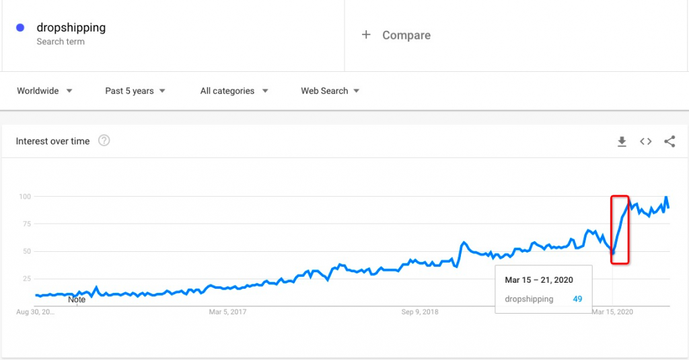Viewport: 689px width, 360px height.
Task: Click the Interest over time heading
Action: click(52, 141)
